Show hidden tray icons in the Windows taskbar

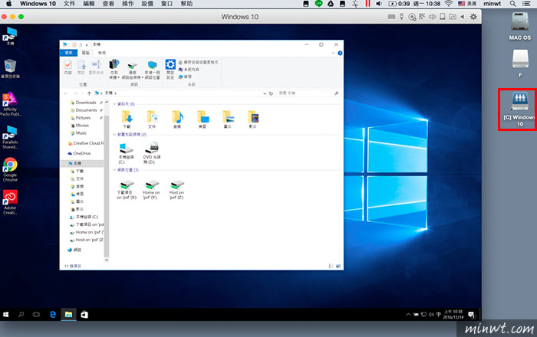408,315
